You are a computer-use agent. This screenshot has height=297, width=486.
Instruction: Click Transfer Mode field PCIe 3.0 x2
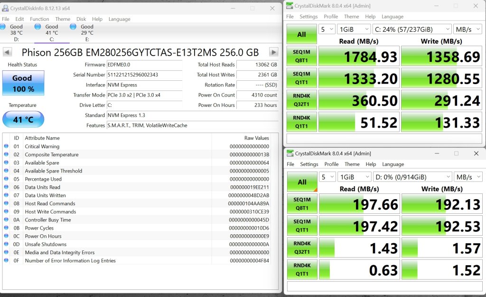[x=144, y=95]
